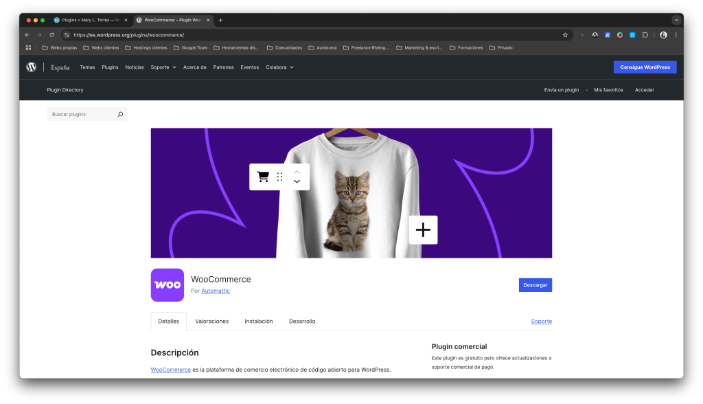The height and width of the screenshot is (404, 703).
Task: Open Chrome's three-dot menu
Action: pyautogui.click(x=676, y=34)
